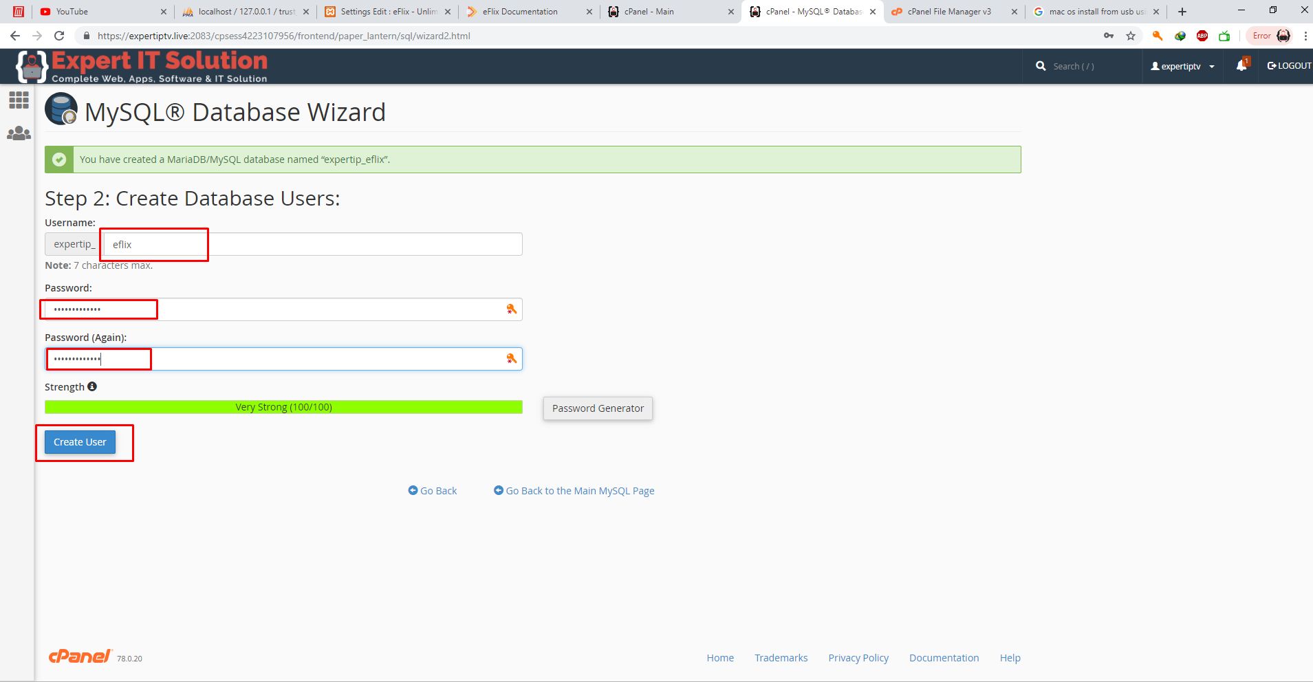Click the browser Forward arrow
This screenshot has width=1313, height=682.
[37, 36]
